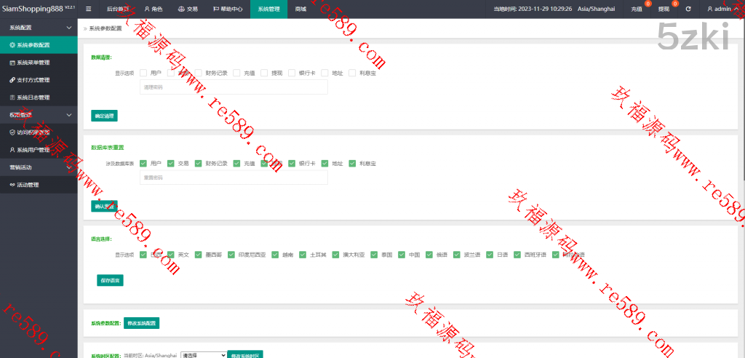This screenshot has height=358, width=745.
Task: Open the 请选择 timezone dropdown
Action: pos(203,355)
